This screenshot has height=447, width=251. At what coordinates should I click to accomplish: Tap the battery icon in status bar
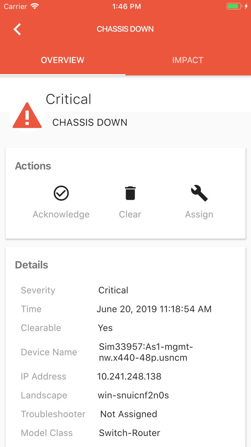tap(234, 6)
